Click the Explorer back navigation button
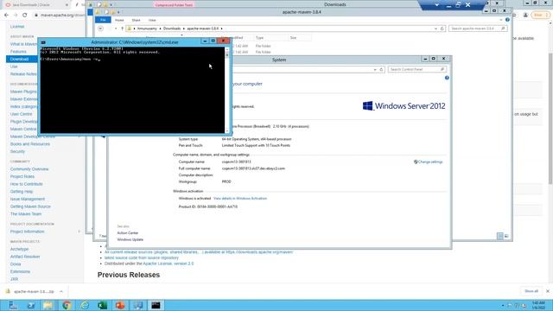Image resolution: width=553 pixels, height=311 pixels. 101,29
